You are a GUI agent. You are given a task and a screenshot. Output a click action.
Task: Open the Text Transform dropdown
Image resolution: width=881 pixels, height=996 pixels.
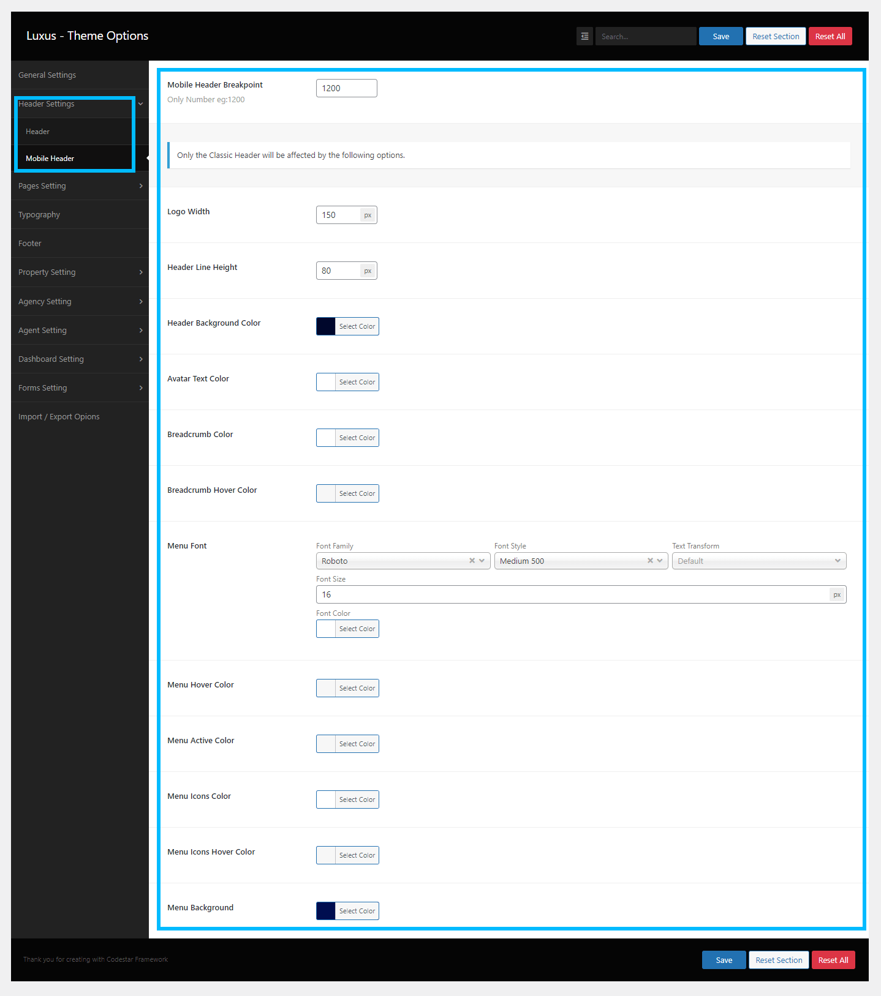(x=758, y=561)
